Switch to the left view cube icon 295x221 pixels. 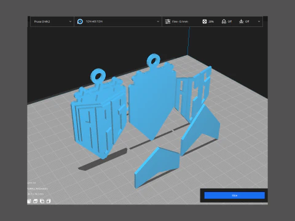[42, 201]
